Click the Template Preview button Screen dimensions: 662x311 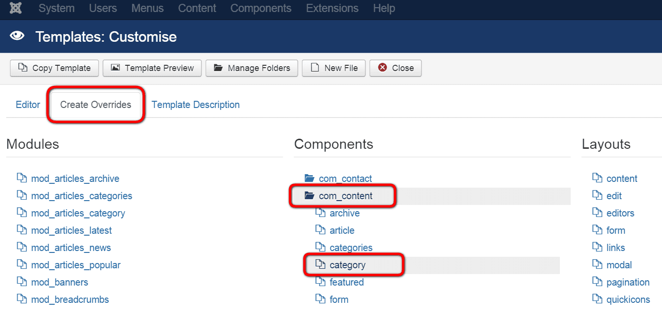(152, 68)
